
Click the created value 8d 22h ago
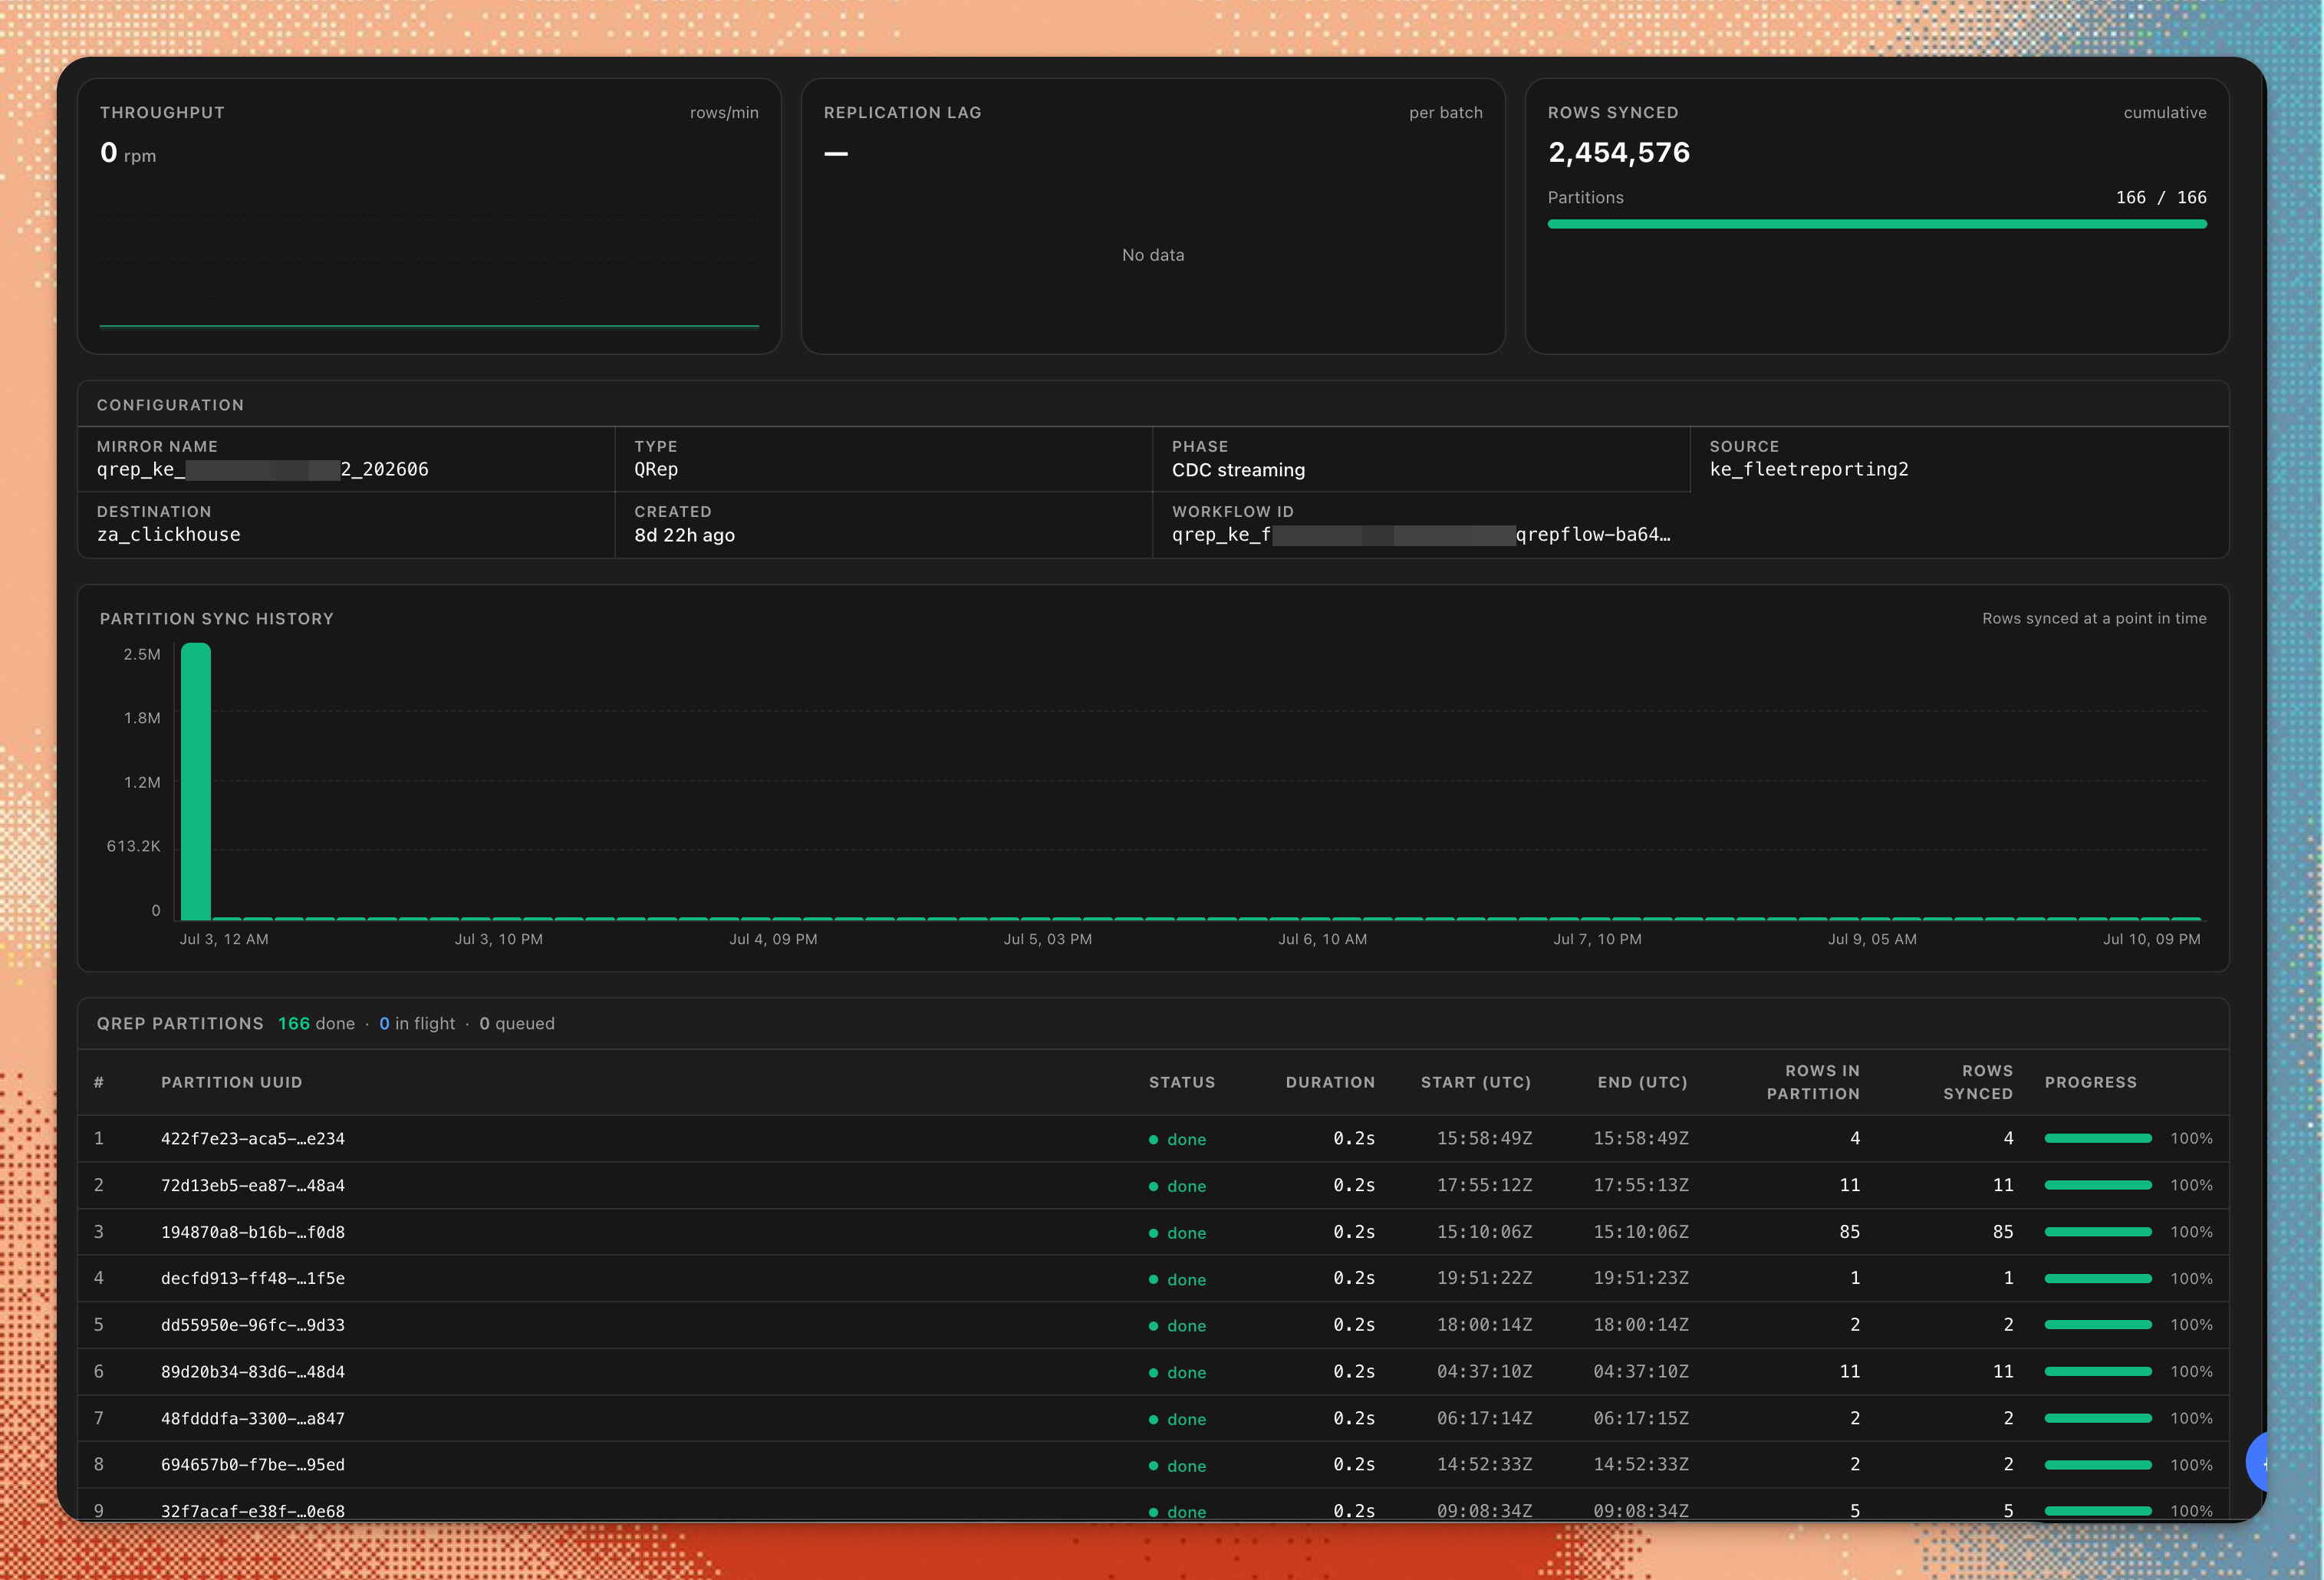[684, 534]
